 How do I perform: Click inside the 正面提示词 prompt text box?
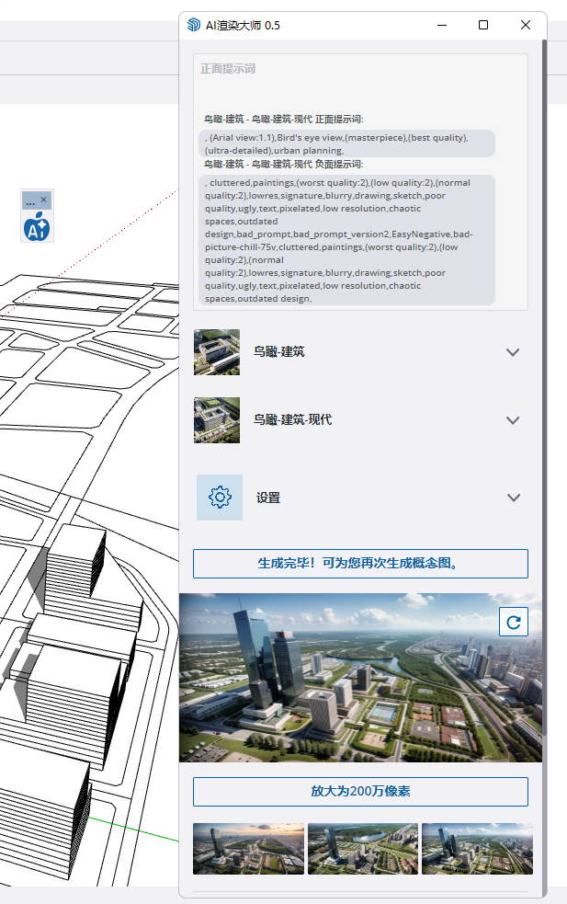[360, 83]
